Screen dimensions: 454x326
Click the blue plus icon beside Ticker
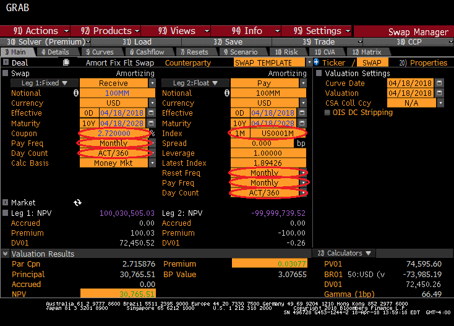tap(316, 62)
